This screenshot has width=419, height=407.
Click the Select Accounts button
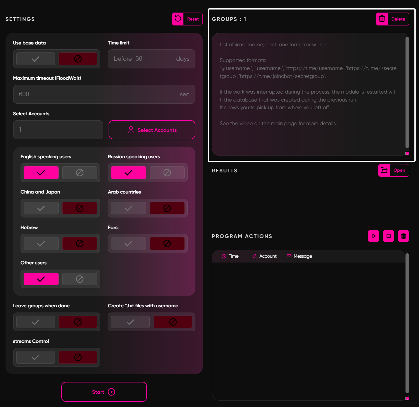pyautogui.click(x=152, y=130)
